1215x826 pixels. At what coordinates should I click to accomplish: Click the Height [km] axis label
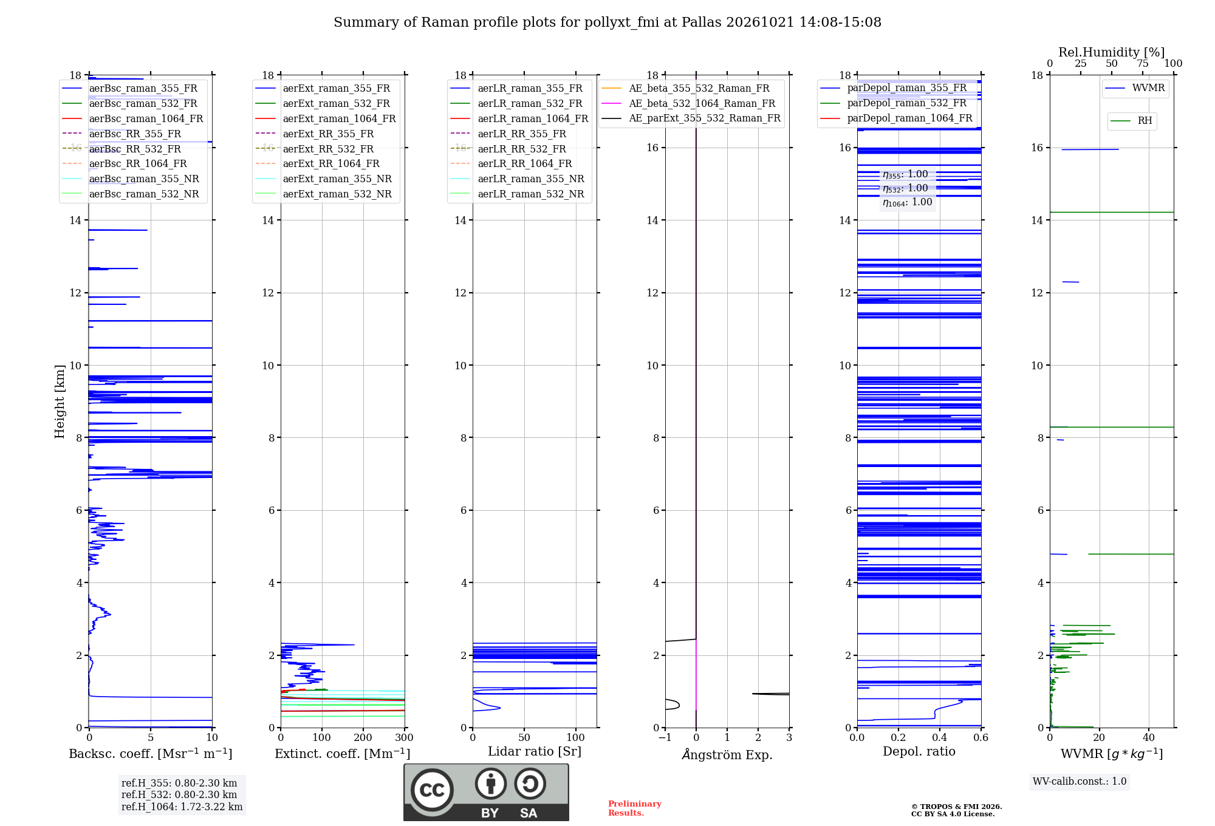click(x=60, y=401)
